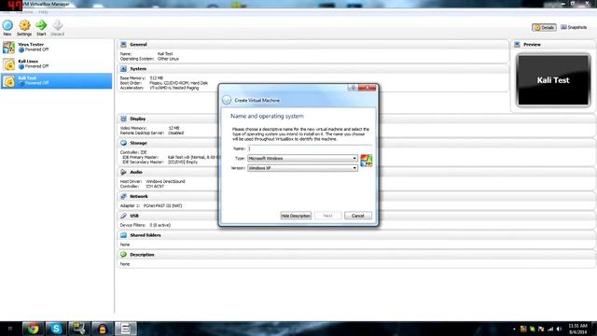Click the Display section monitor icon
This screenshot has width=597, height=336.
(123, 119)
